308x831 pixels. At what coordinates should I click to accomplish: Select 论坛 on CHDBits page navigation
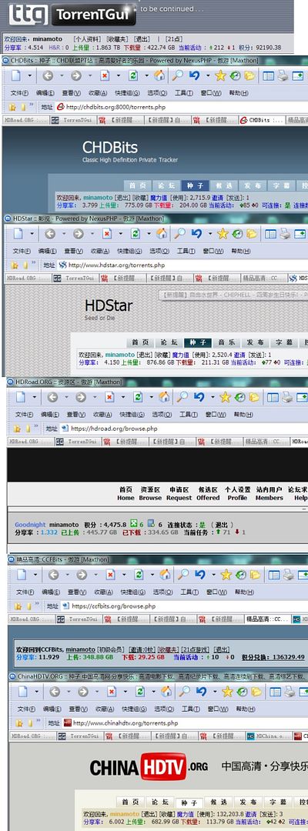point(166,185)
